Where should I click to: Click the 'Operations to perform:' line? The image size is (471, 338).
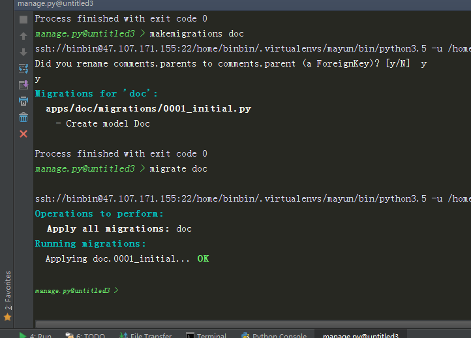[99, 213]
